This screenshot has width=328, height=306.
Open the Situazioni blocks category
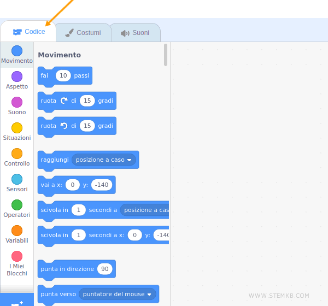(x=17, y=128)
